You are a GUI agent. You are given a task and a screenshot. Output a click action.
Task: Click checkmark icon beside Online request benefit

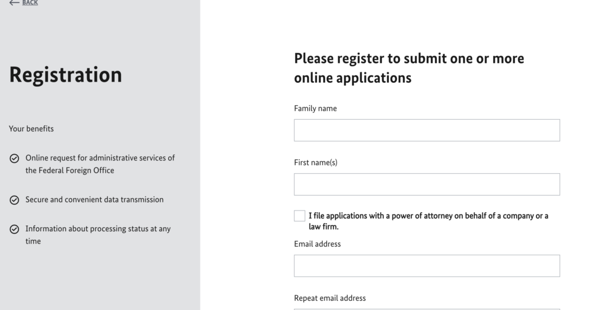pyautogui.click(x=14, y=159)
